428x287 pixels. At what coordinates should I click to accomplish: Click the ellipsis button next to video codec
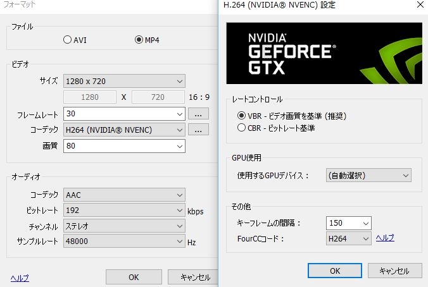198,130
